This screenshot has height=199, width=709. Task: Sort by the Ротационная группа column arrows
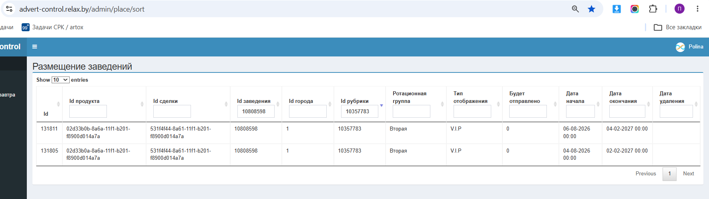point(442,104)
